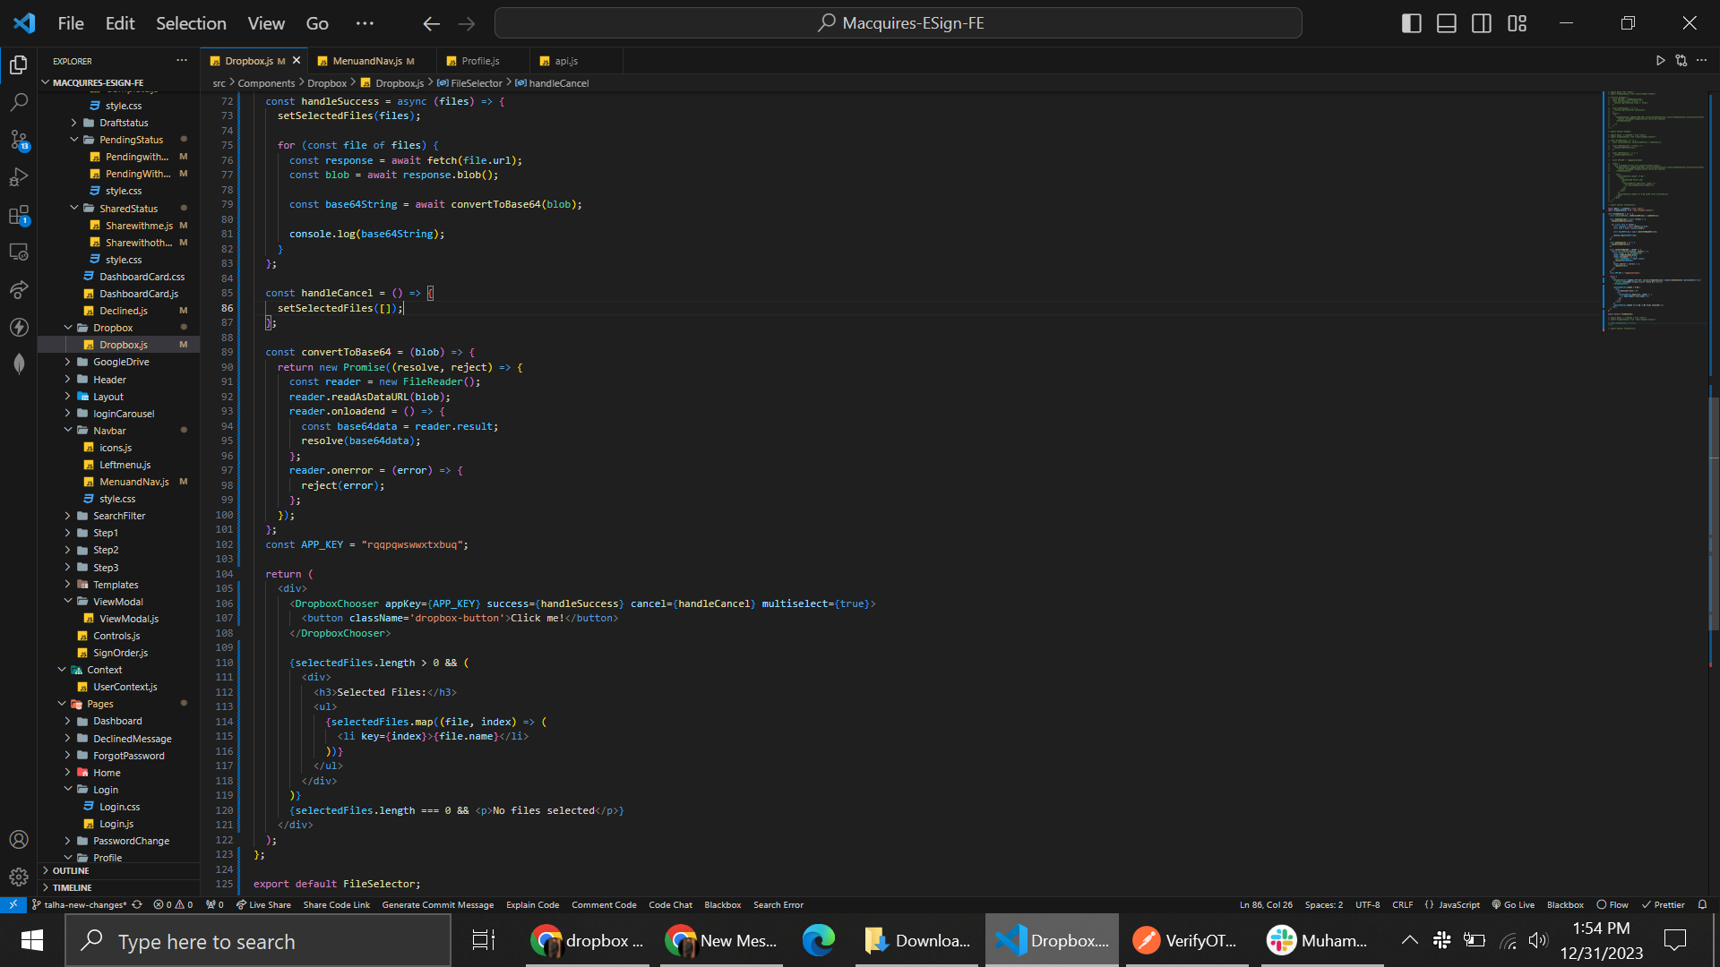Open Run and Debug view
This screenshot has height=967, width=1720.
[19, 177]
